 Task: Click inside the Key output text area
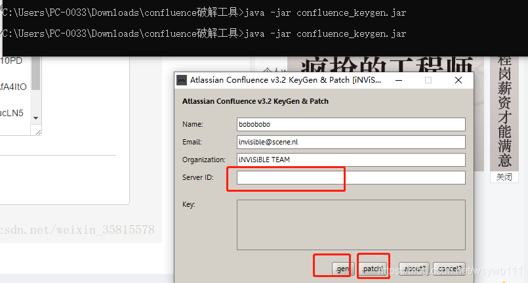[351, 225]
